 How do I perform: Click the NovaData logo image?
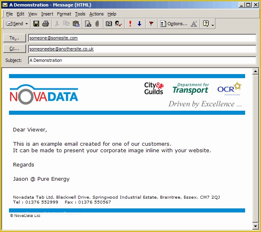pos(44,94)
